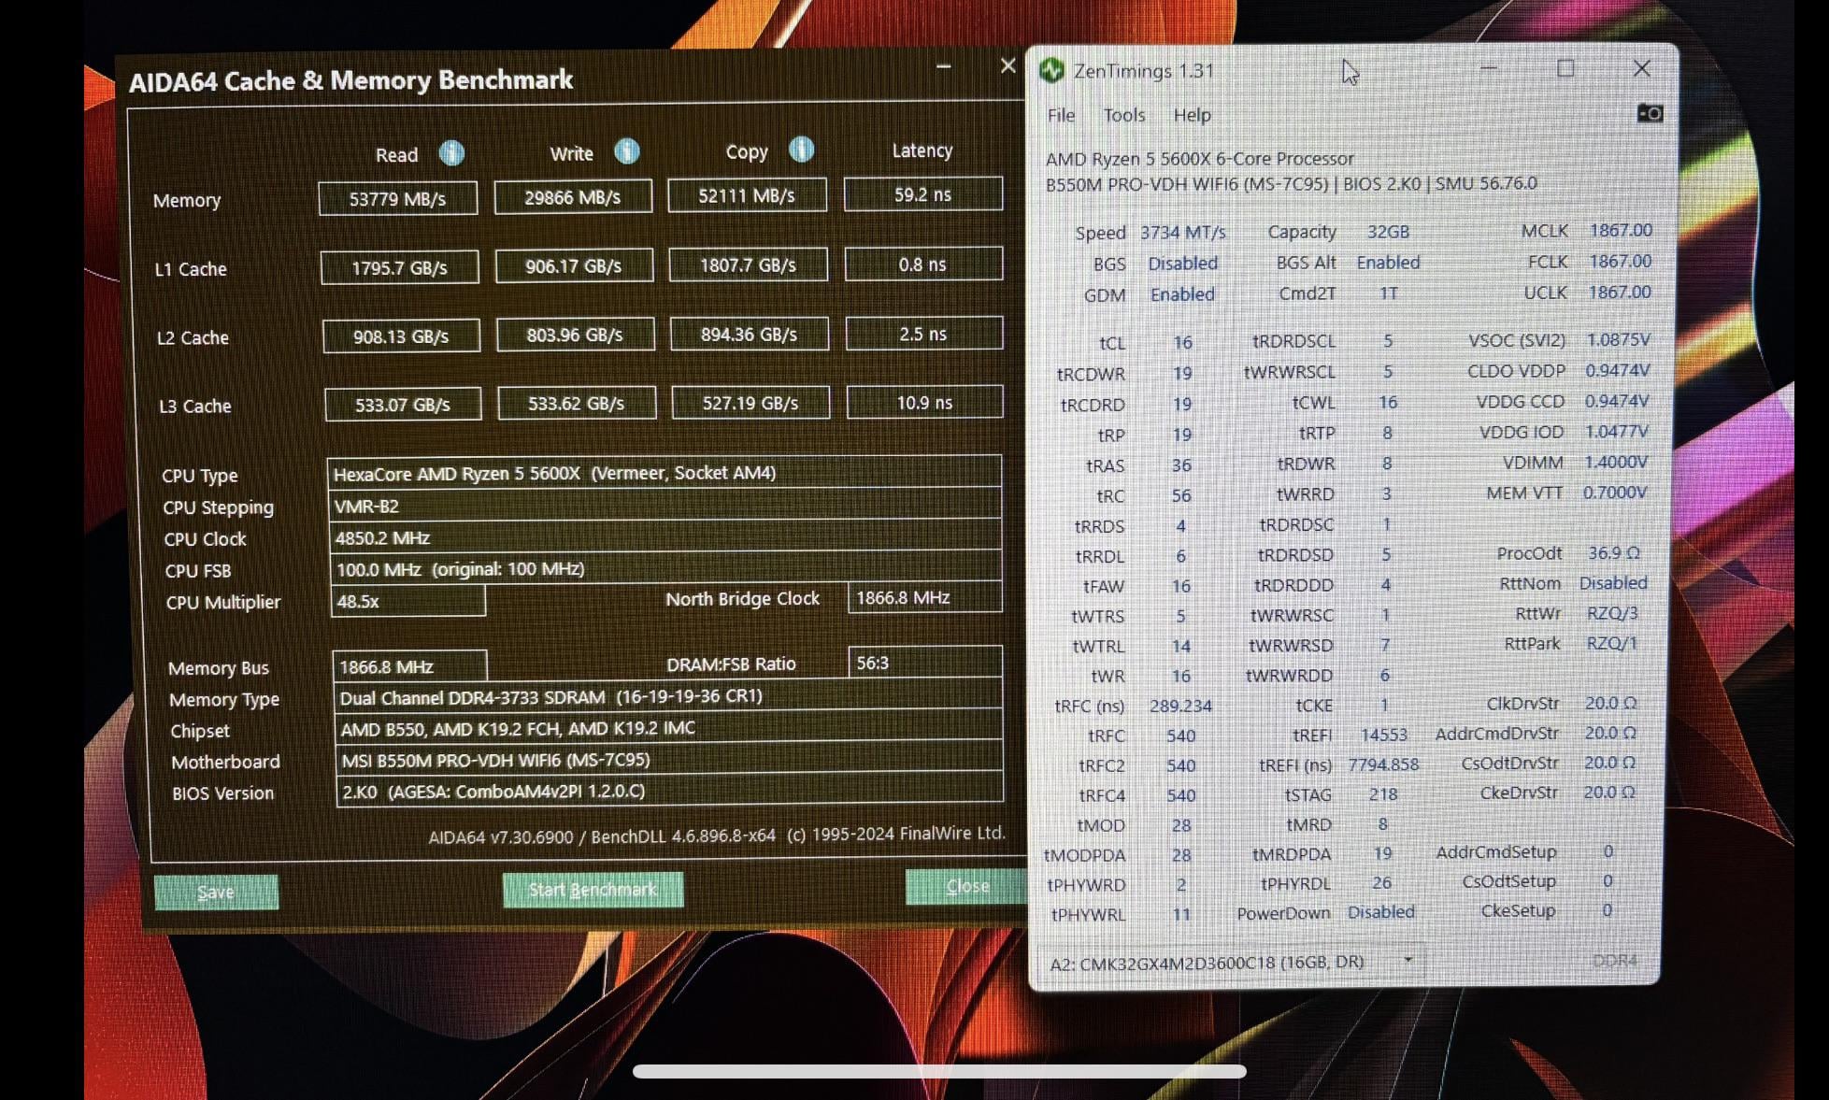Image resolution: width=1829 pixels, height=1100 pixels.
Task: Select the Memory Copy value 52111 MB/s
Action: (x=747, y=195)
